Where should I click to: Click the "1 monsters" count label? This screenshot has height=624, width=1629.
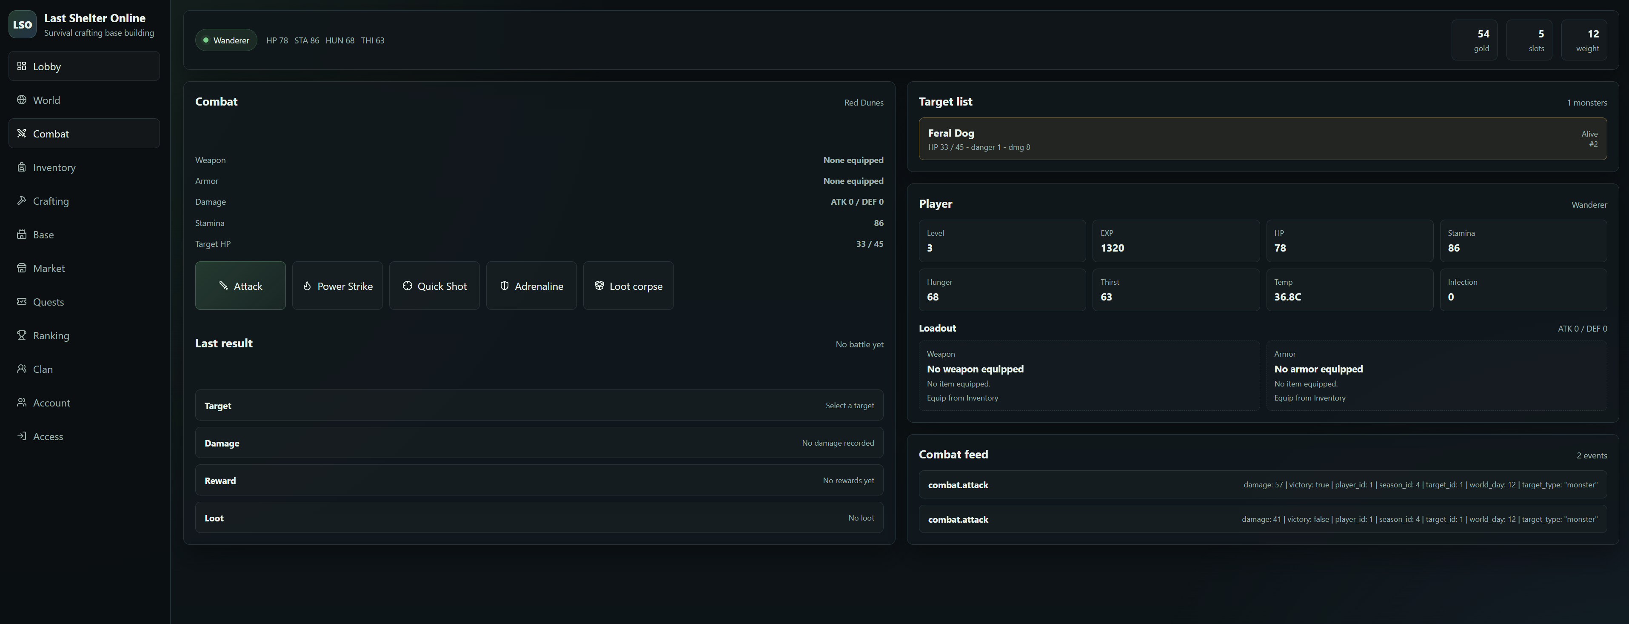[x=1586, y=102]
